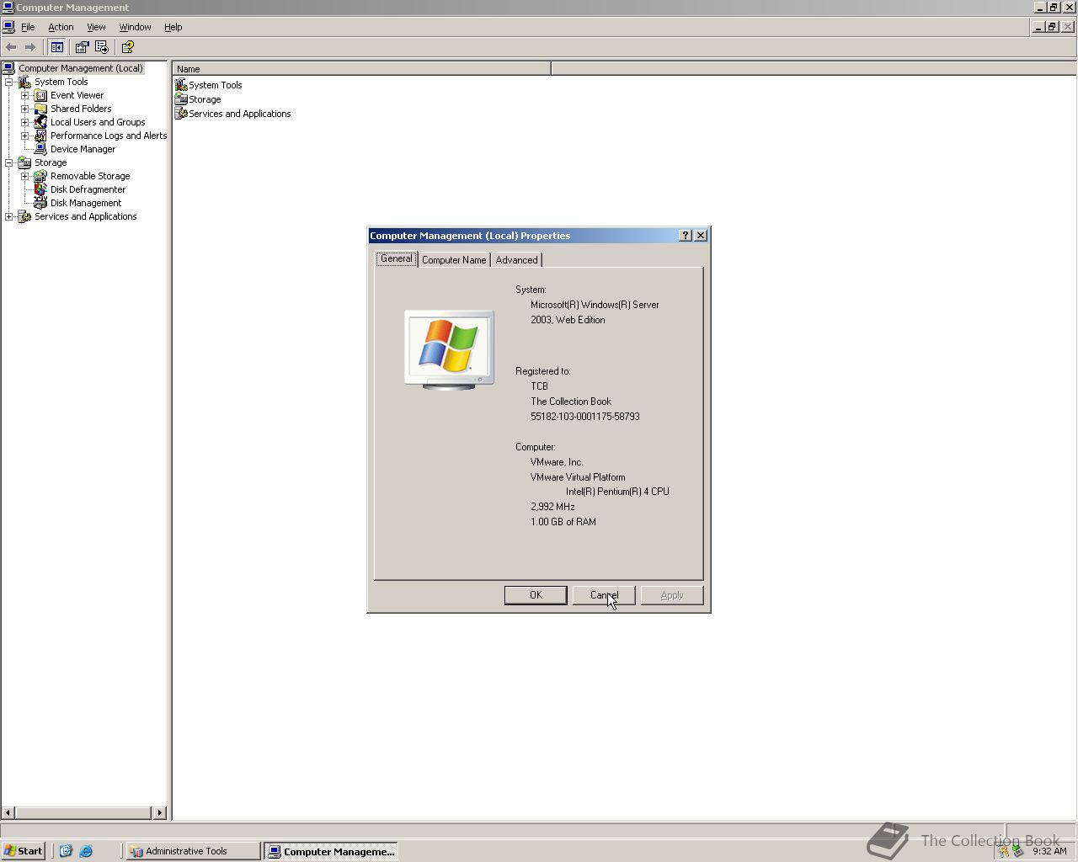This screenshot has width=1078, height=862.
Task: Click the text 'VMware Virtual Platform'
Action: coord(578,477)
